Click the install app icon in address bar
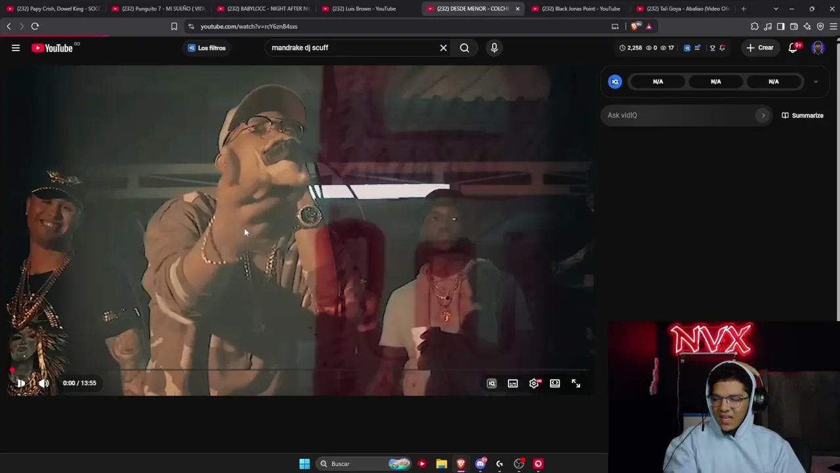The image size is (840, 473). 615,26
